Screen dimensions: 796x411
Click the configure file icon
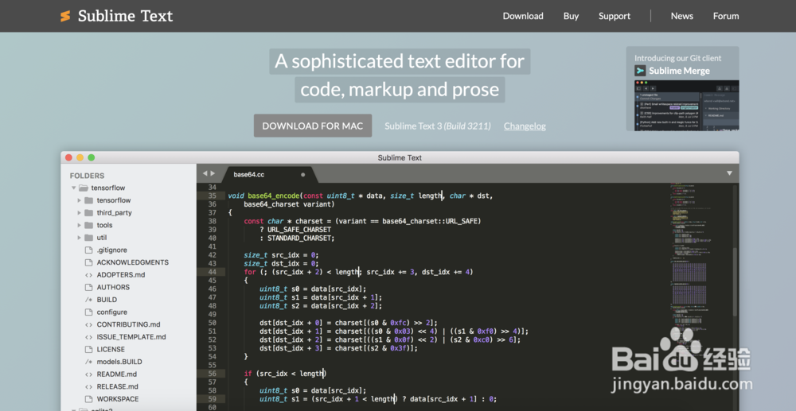point(88,312)
